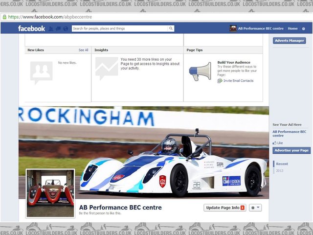Image resolution: width=313 pixels, height=235 pixels.
Task: Click the Facebook logo
Action: click(x=31, y=28)
